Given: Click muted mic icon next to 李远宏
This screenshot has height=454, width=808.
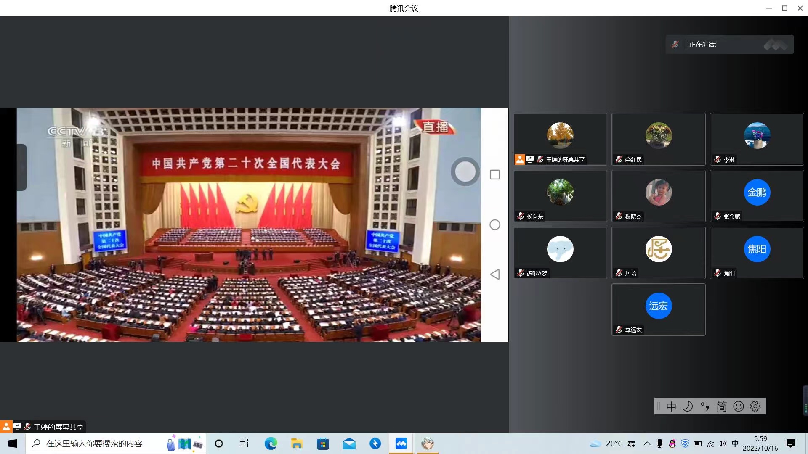Looking at the screenshot, I should (x=619, y=330).
